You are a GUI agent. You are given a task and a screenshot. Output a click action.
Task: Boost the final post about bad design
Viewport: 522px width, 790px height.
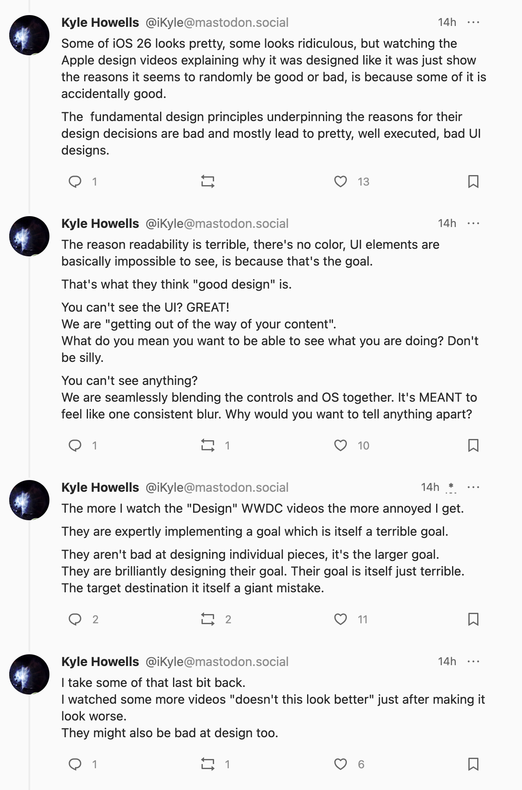pos(208,764)
